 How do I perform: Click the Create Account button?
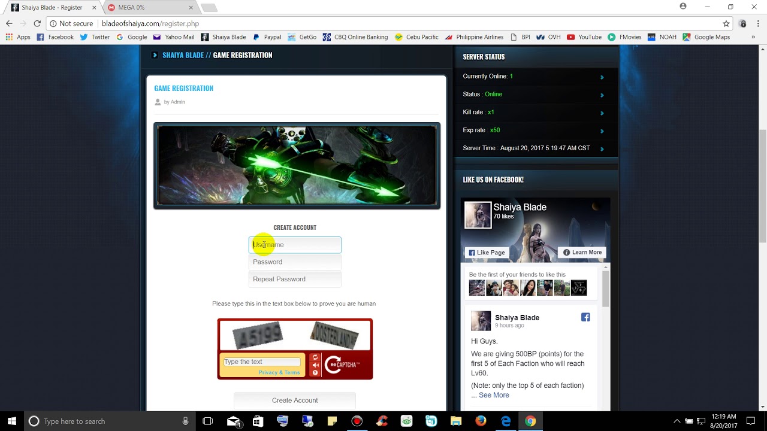pyautogui.click(x=295, y=400)
